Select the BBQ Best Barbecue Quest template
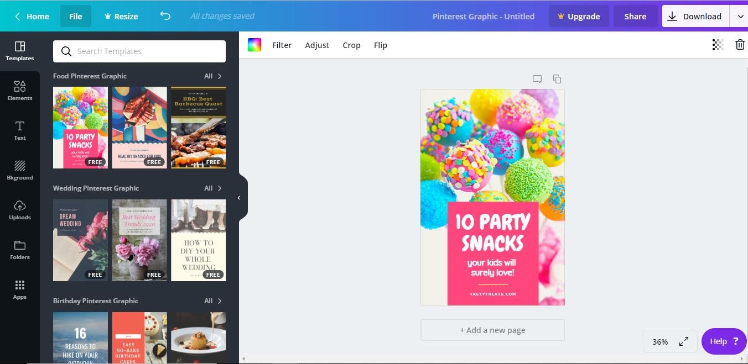748x364 pixels. click(x=198, y=128)
